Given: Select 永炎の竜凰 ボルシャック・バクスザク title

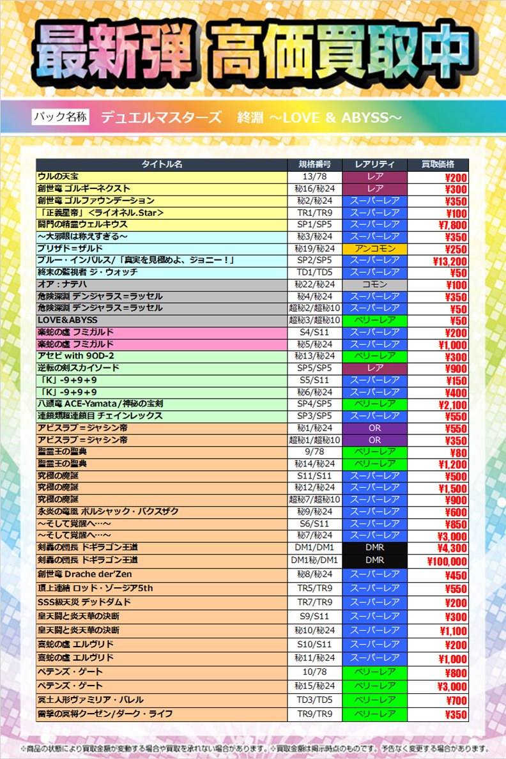Looking at the screenshot, I should 108,512.
